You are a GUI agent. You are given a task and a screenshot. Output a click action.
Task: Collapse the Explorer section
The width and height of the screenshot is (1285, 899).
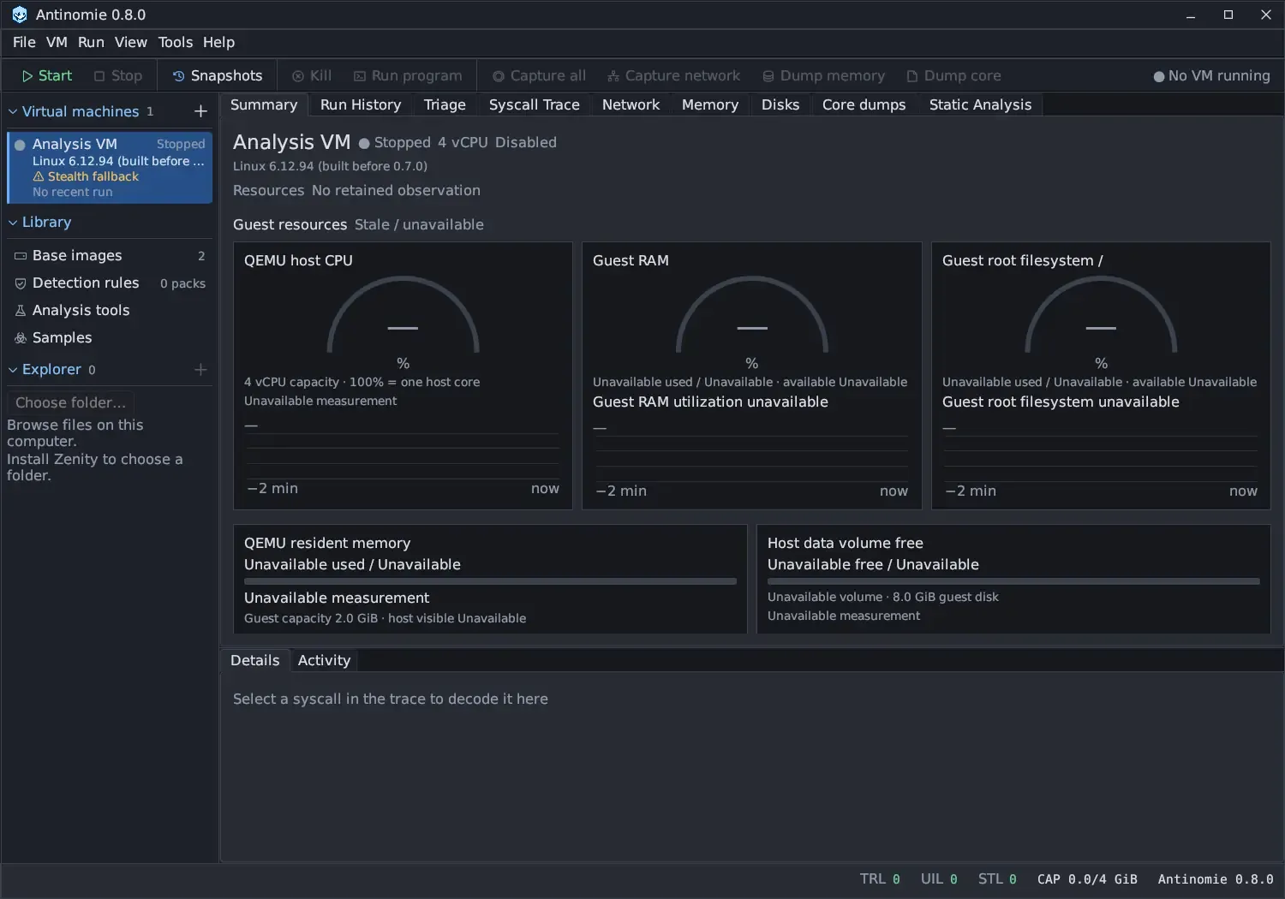[13, 369]
